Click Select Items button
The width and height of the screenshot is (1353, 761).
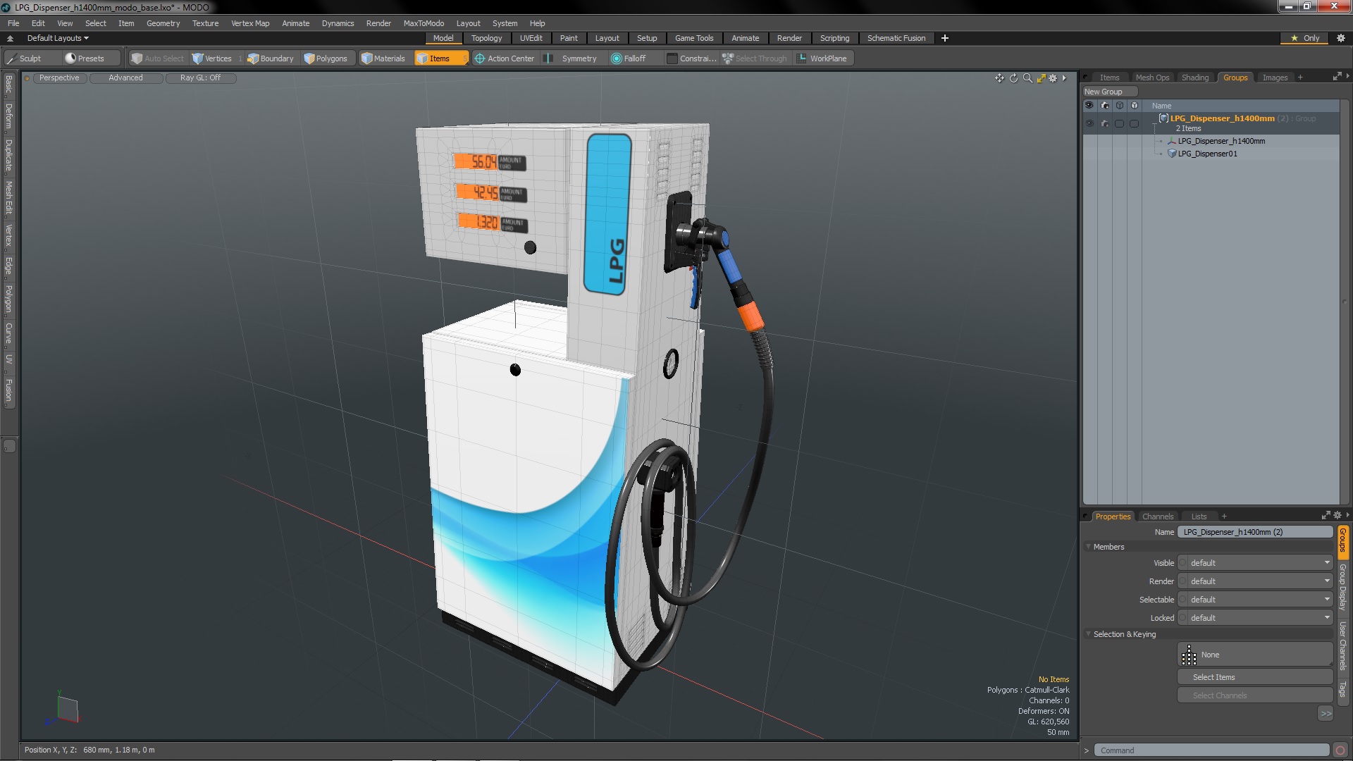(1255, 677)
